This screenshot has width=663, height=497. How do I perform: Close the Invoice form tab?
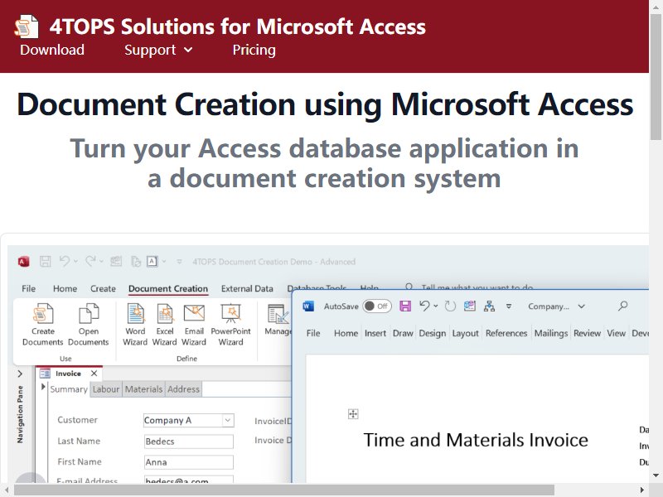click(94, 374)
